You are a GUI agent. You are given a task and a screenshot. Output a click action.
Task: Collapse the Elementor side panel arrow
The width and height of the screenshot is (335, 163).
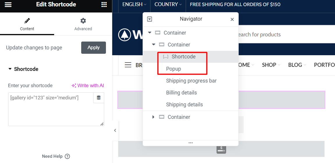point(115,130)
